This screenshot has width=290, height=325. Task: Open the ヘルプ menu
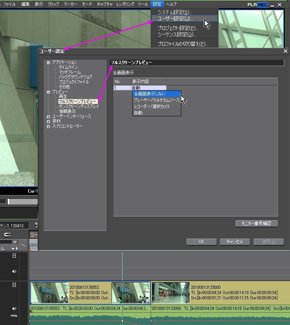(171, 4)
